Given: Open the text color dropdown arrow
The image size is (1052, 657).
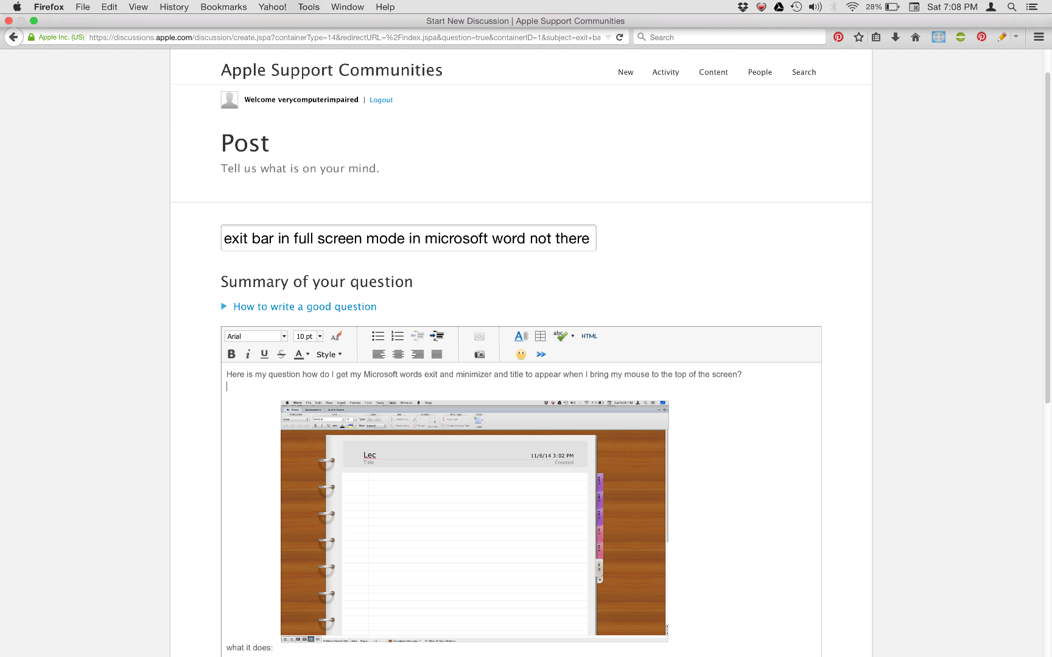Looking at the screenshot, I should [x=308, y=354].
